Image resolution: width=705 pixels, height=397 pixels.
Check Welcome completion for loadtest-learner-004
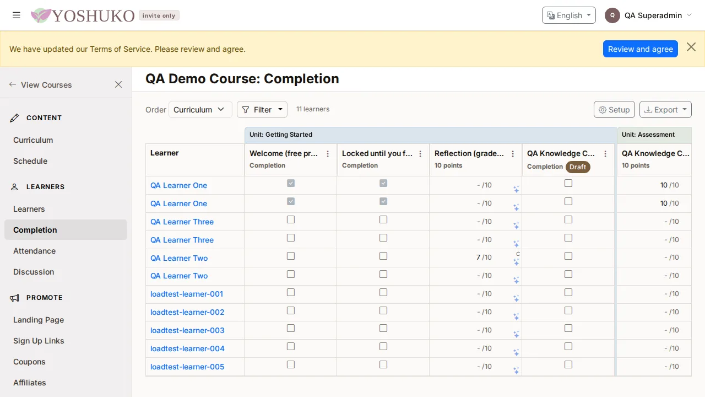(x=291, y=346)
